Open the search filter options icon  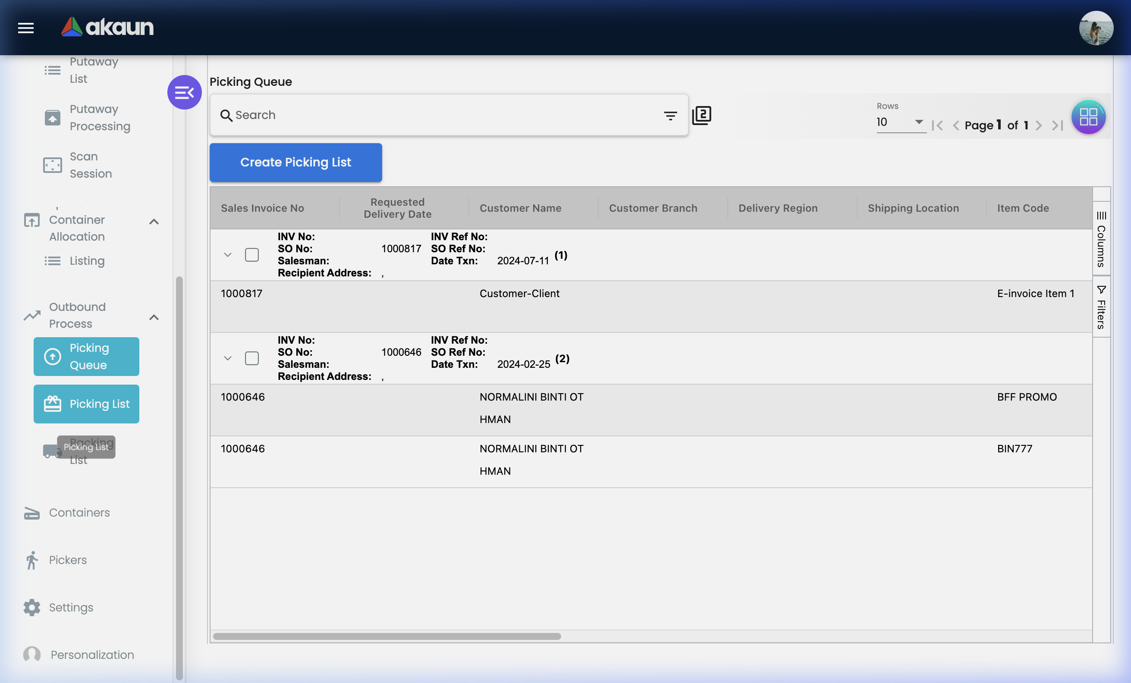tap(670, 116)
